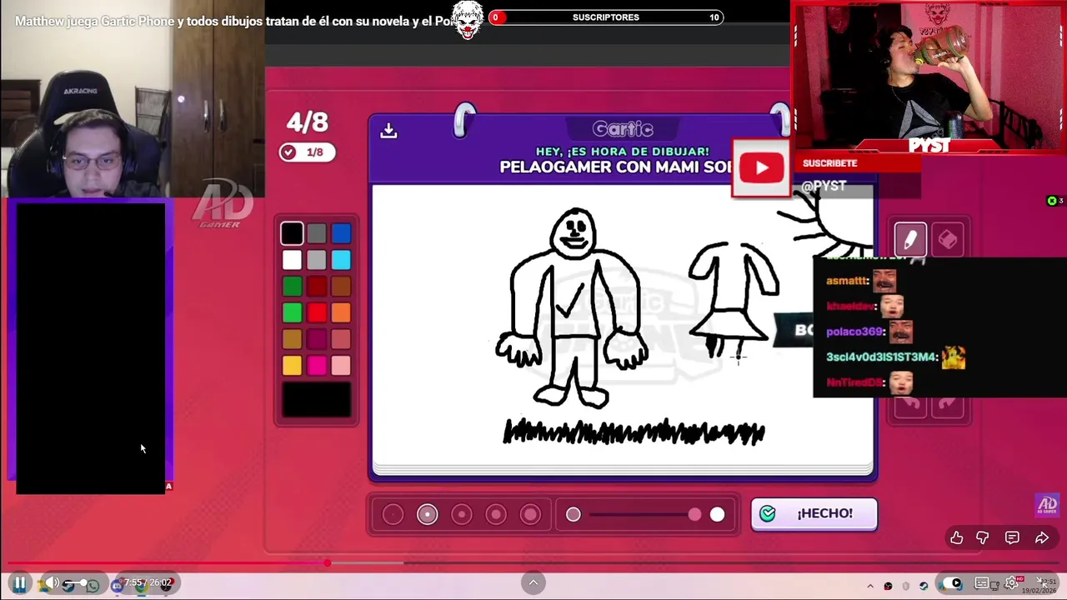Viewport: 1067px width, 600px height.
Task: Seek using the red progress bar
Action: click(533, 563)
